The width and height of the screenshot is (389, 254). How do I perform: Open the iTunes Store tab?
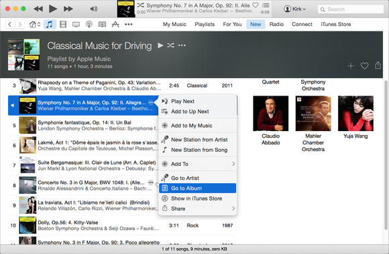(x=336, y=24)
